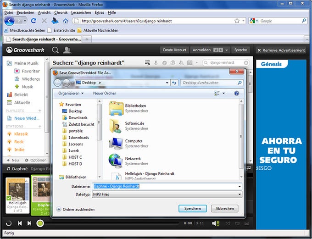Open the URL bar history dropdown
Viewport: 312px width, 239px height.
coord(243,21)
